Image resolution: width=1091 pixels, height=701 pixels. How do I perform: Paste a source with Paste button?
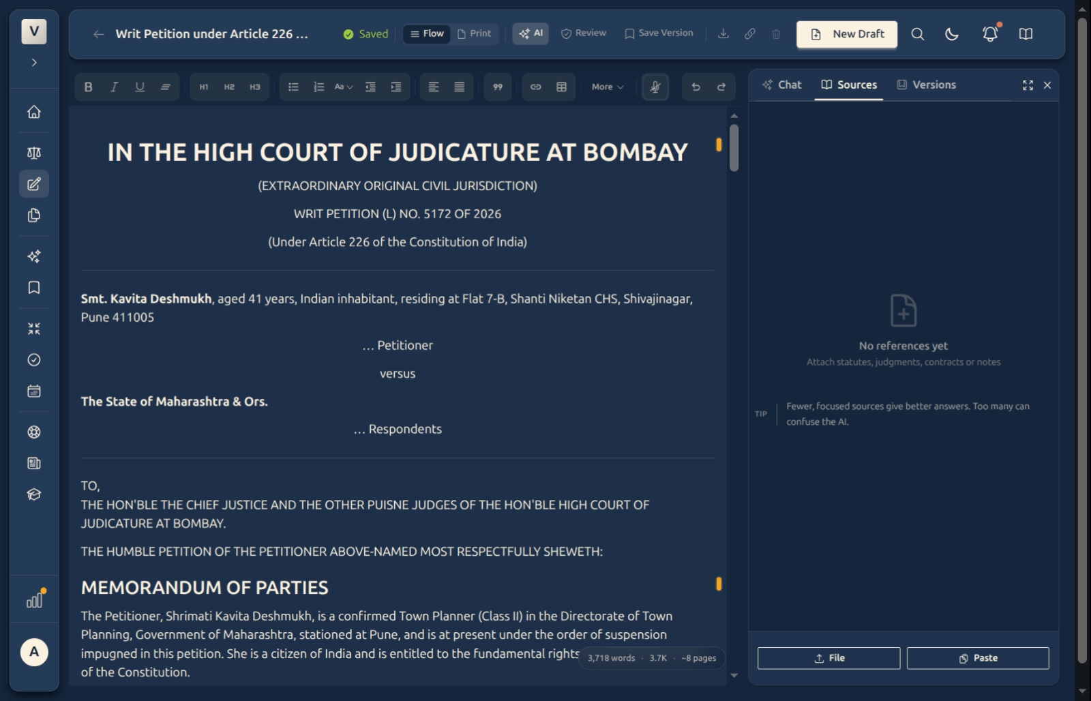point(978,658)
